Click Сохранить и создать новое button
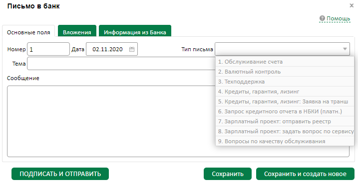358x183 pixels. click(305, 174)
